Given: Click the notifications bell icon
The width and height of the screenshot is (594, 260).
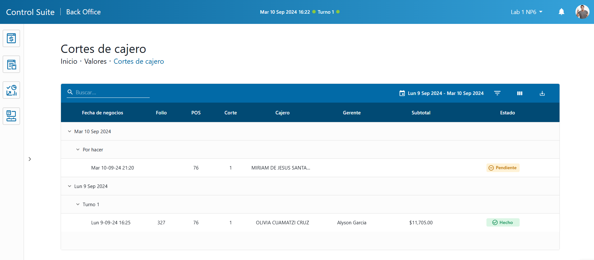Looking at the screenshot, I should pyautogui.click(x=561, y=12).
